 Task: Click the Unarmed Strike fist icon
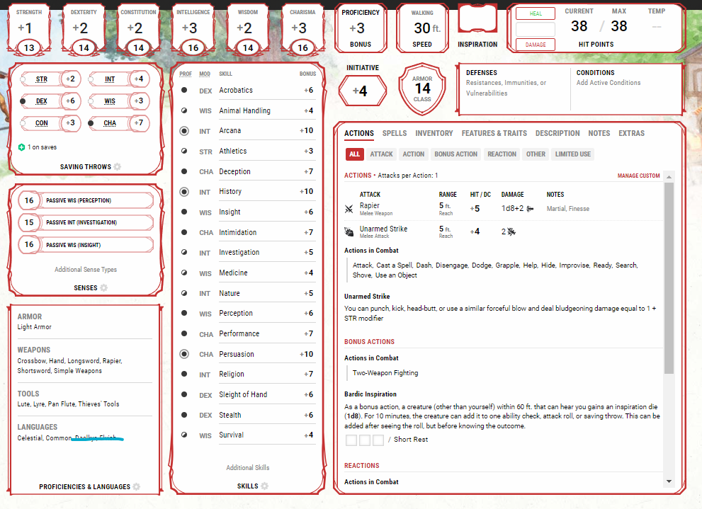349,231
